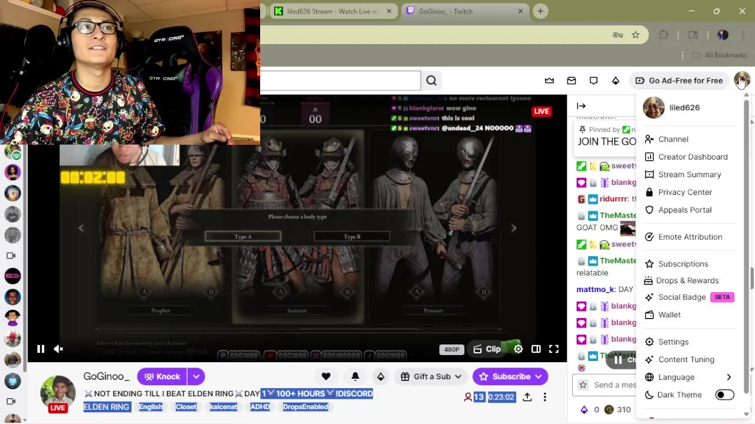The width and height of the screenshot is (755, 424).
Task: Choose body Type B in game
Action: (352, 237)
